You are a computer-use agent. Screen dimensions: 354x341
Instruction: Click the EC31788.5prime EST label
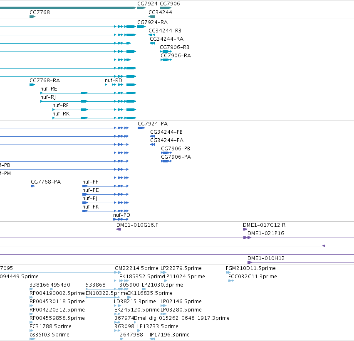[50, 327]
